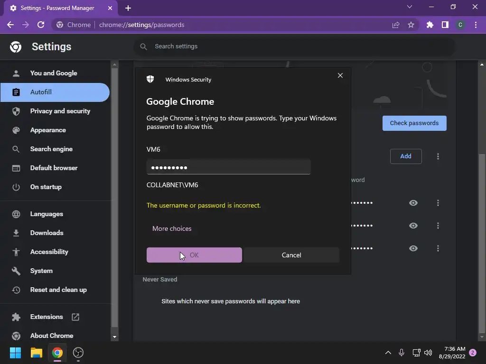Open Reset and clean up settings
Viewport: 486px width, 364px height.
point(58,290)
